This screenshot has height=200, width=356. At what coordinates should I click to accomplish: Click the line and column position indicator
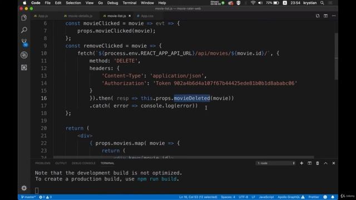pyautogui.click(x=198, y=197)
